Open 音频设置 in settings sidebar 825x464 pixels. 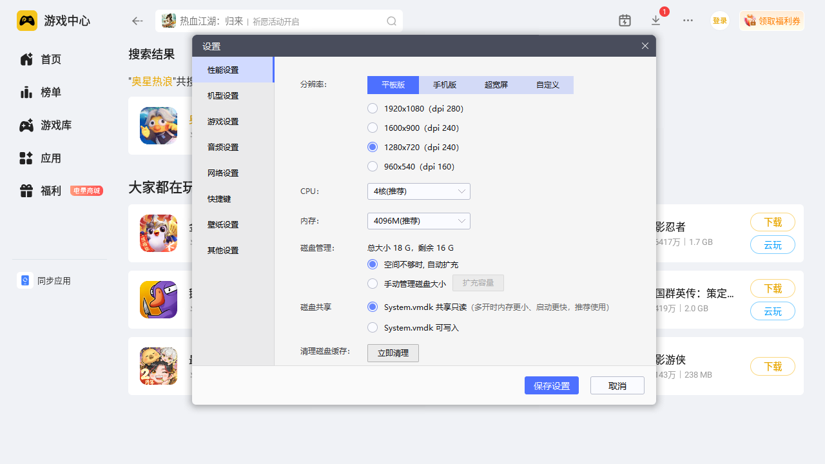click(223, 147)
